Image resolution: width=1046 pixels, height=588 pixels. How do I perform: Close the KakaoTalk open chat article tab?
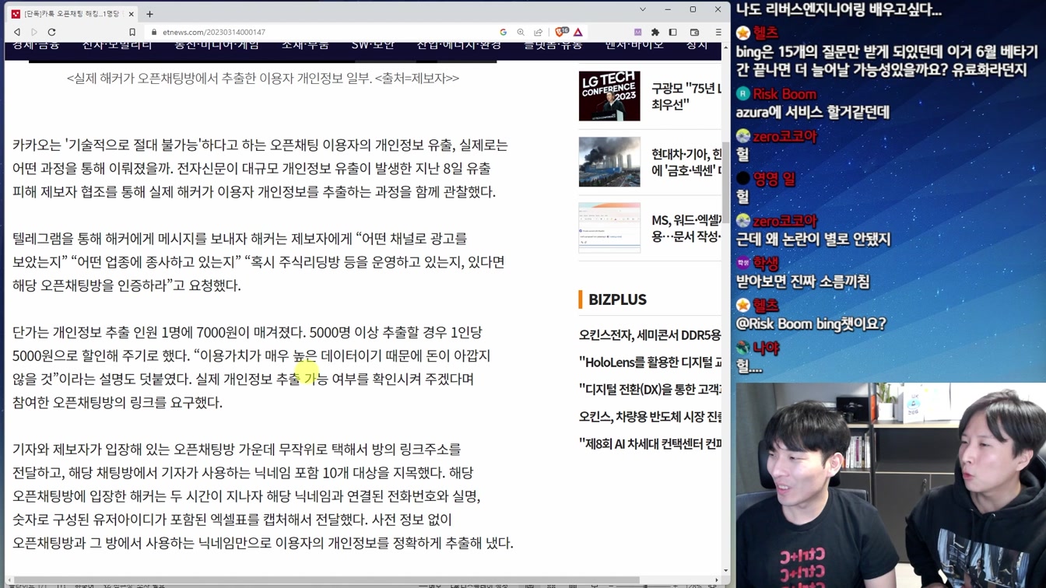click(131, 14)
